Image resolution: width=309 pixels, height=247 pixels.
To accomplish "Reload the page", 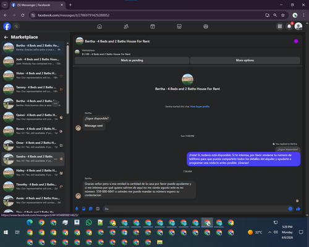I will [x=23, y=15].
